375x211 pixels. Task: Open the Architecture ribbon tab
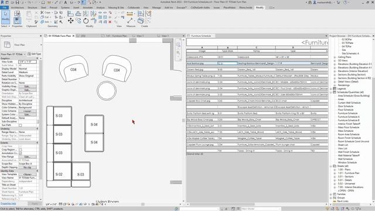point(18,8)
